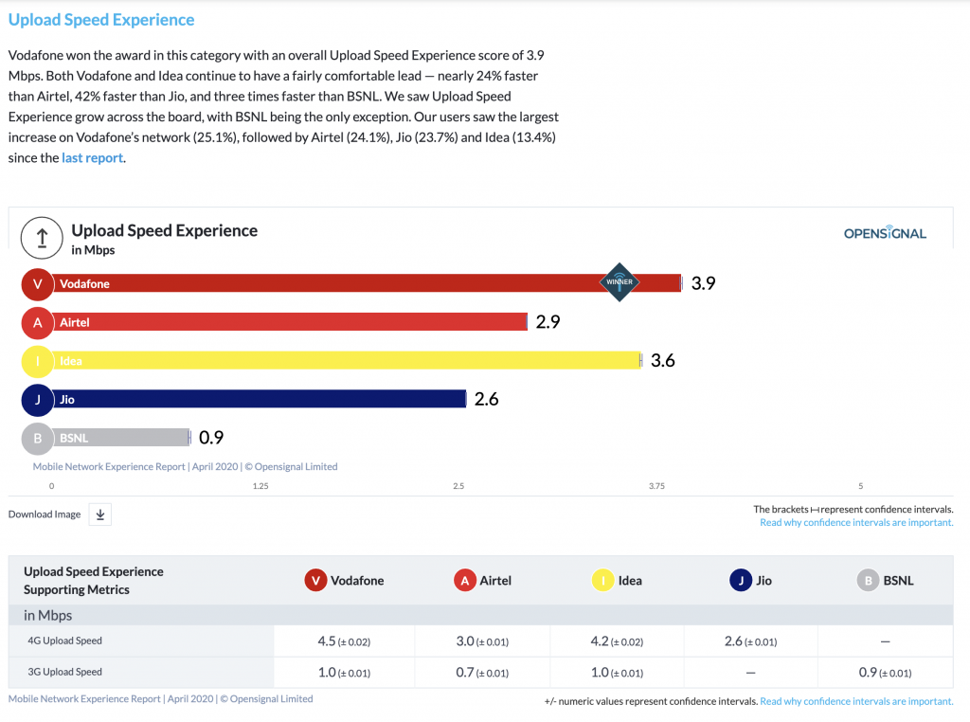This screenshot has width=970, height=722.
Task: Click Airtel 4G value 3.0
Action: click(x=465, y=641)
